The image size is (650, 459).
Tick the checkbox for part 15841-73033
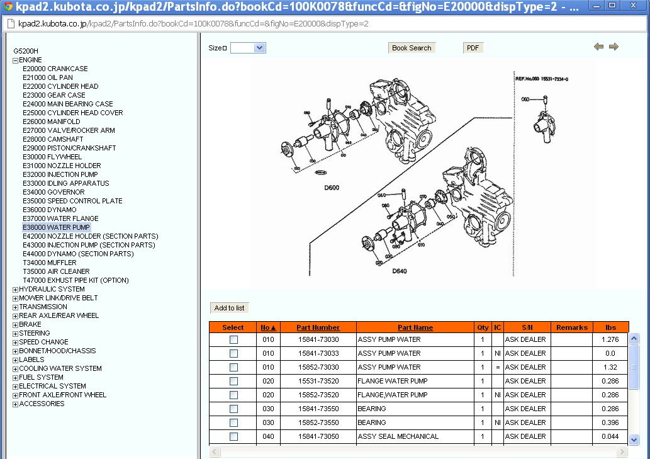234,353
